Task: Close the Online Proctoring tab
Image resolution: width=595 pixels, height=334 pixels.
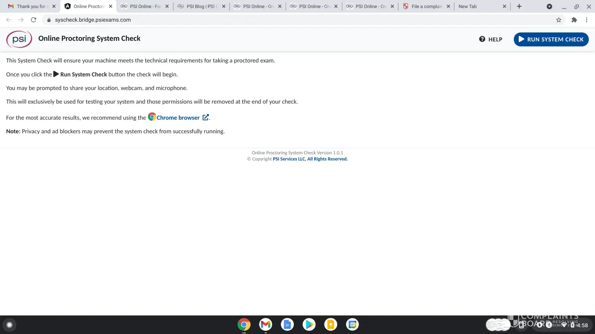Action: pos(111,6)
